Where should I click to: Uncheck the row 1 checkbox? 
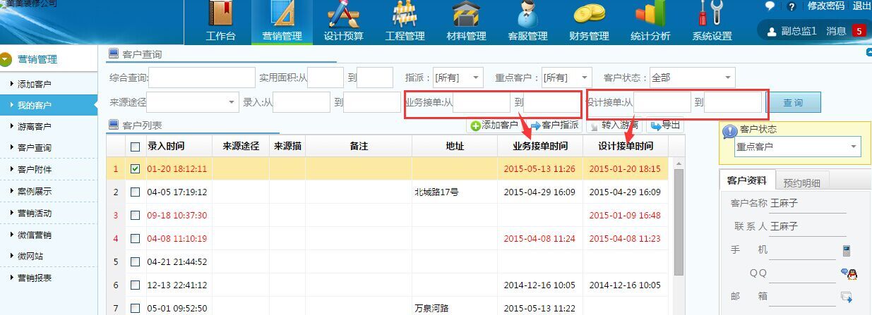(x=136, y=169)
